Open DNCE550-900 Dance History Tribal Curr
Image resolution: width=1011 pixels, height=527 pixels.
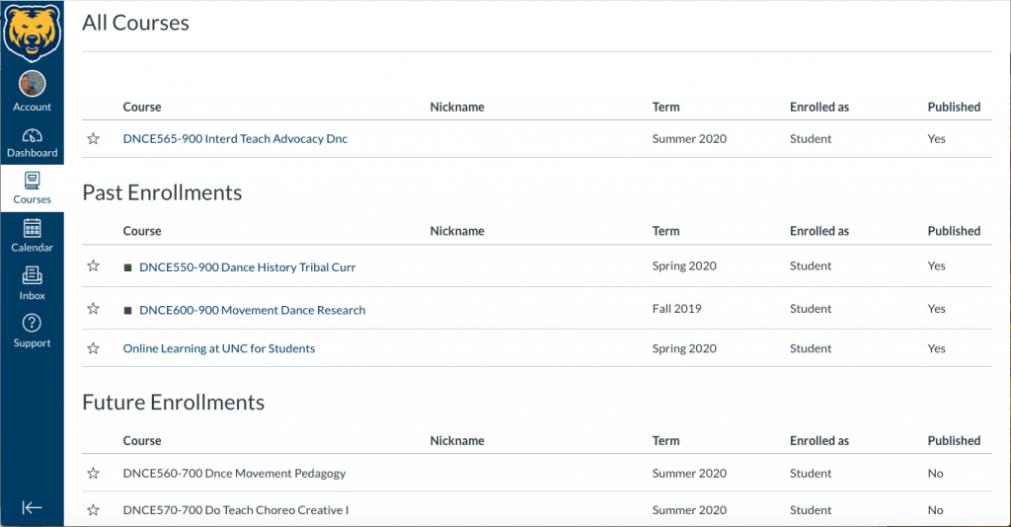248,266
